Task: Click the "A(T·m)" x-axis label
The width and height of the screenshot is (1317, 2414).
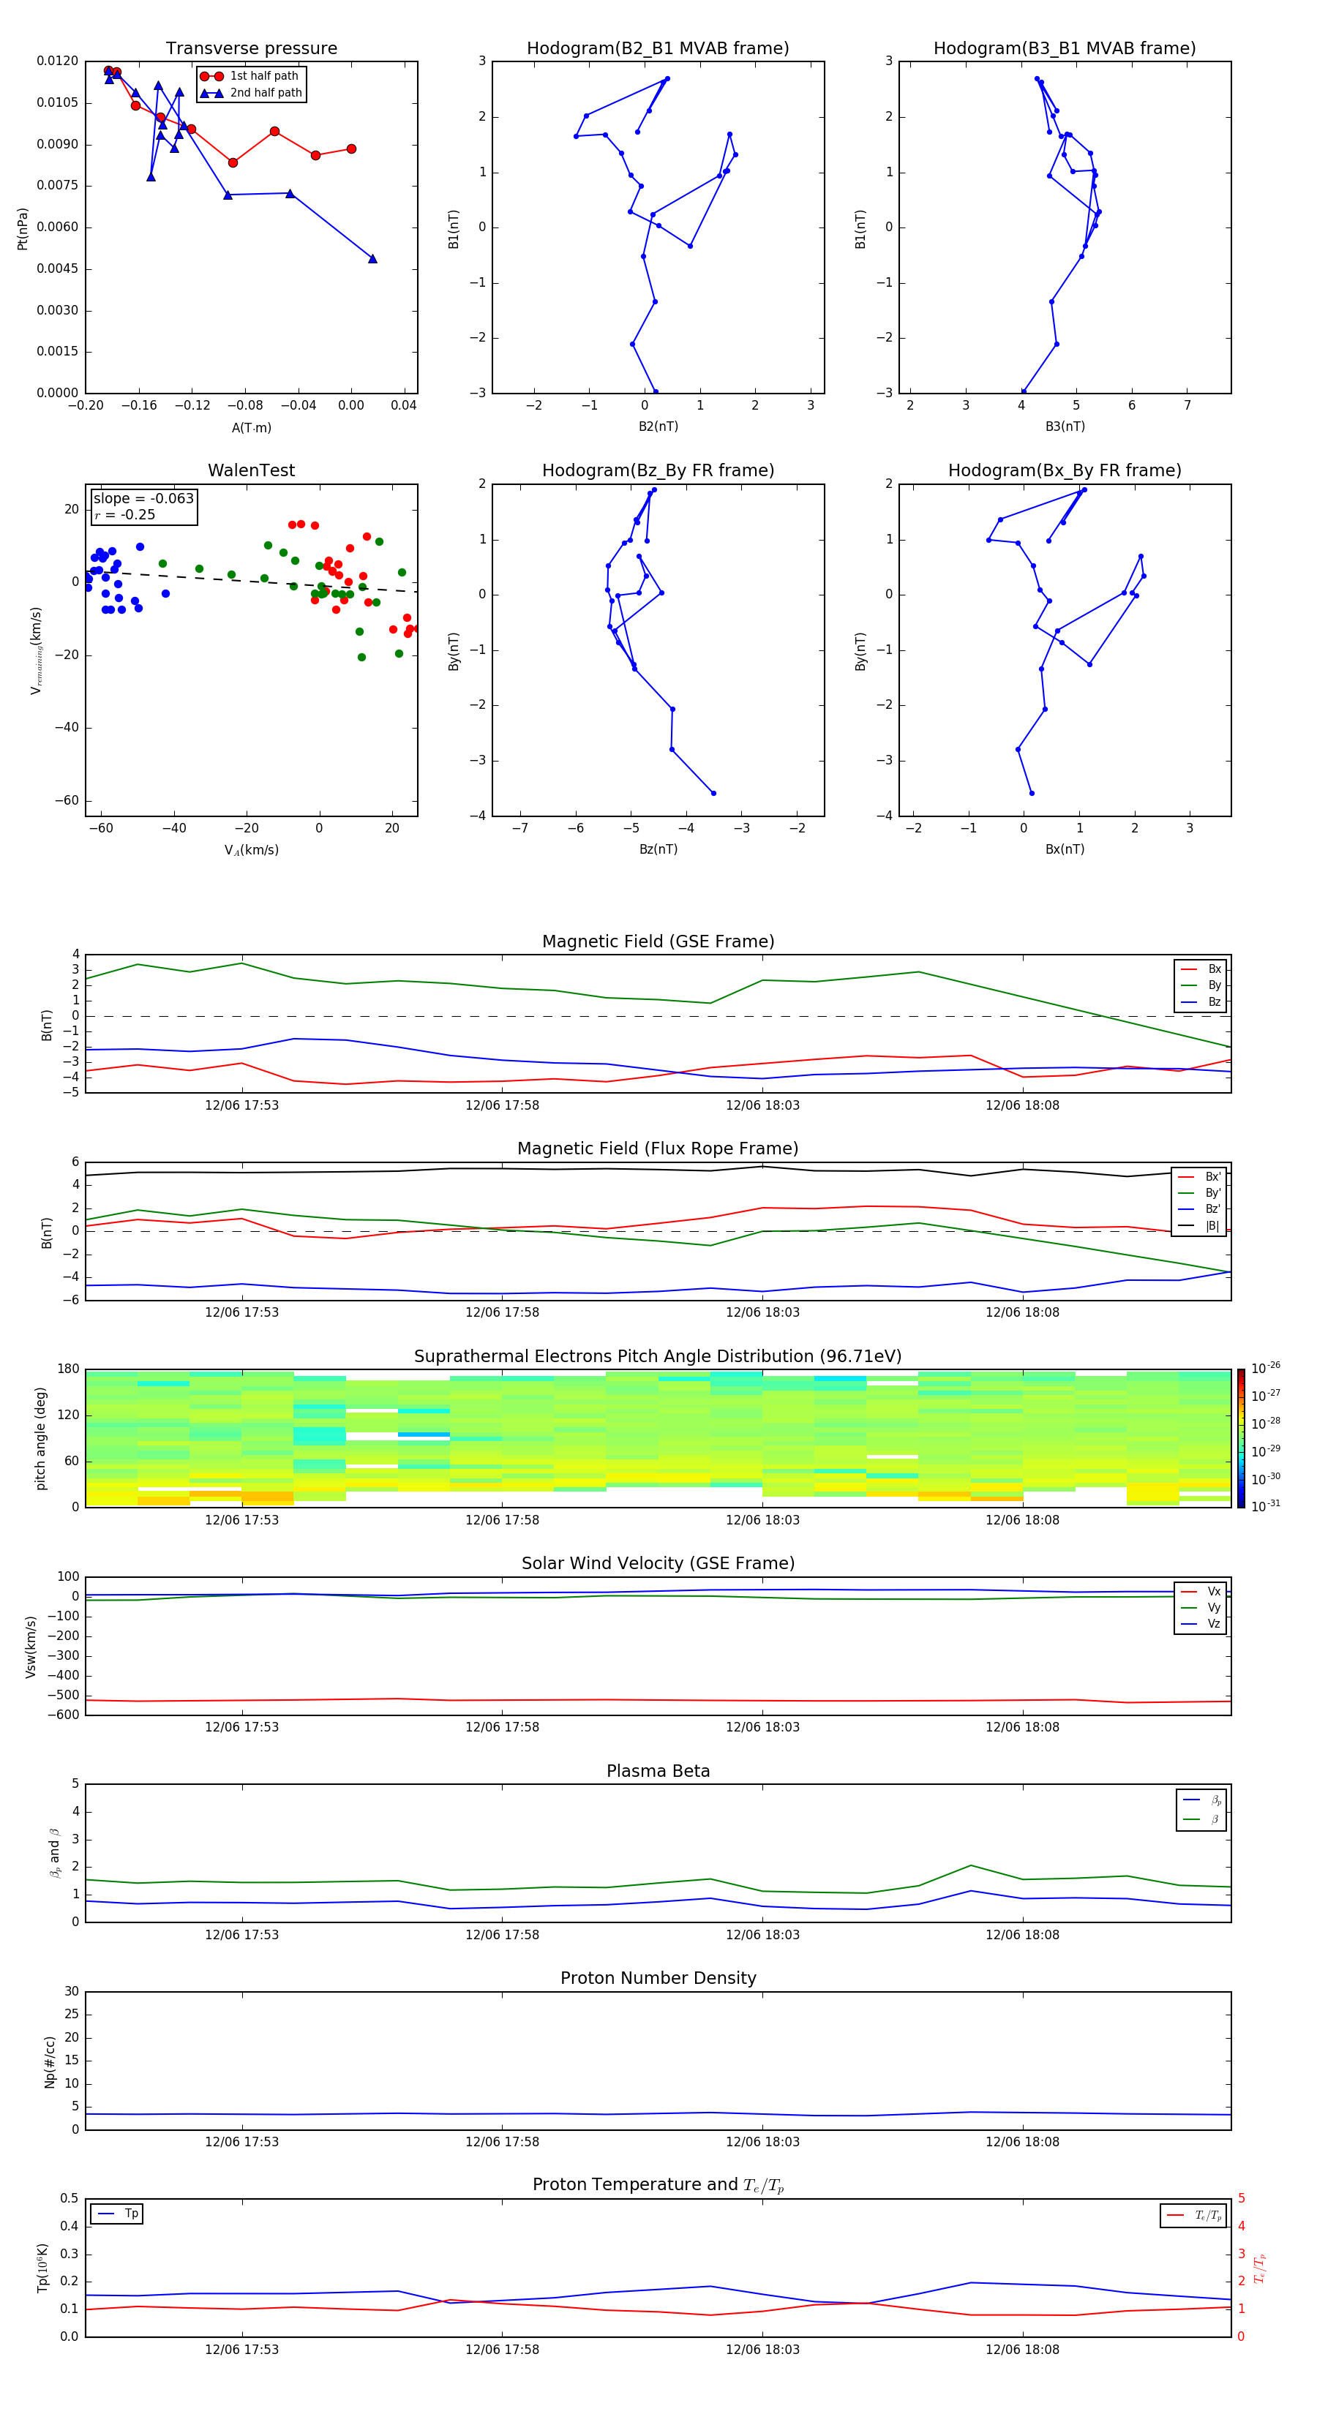Action: click(x=251, y=427)
